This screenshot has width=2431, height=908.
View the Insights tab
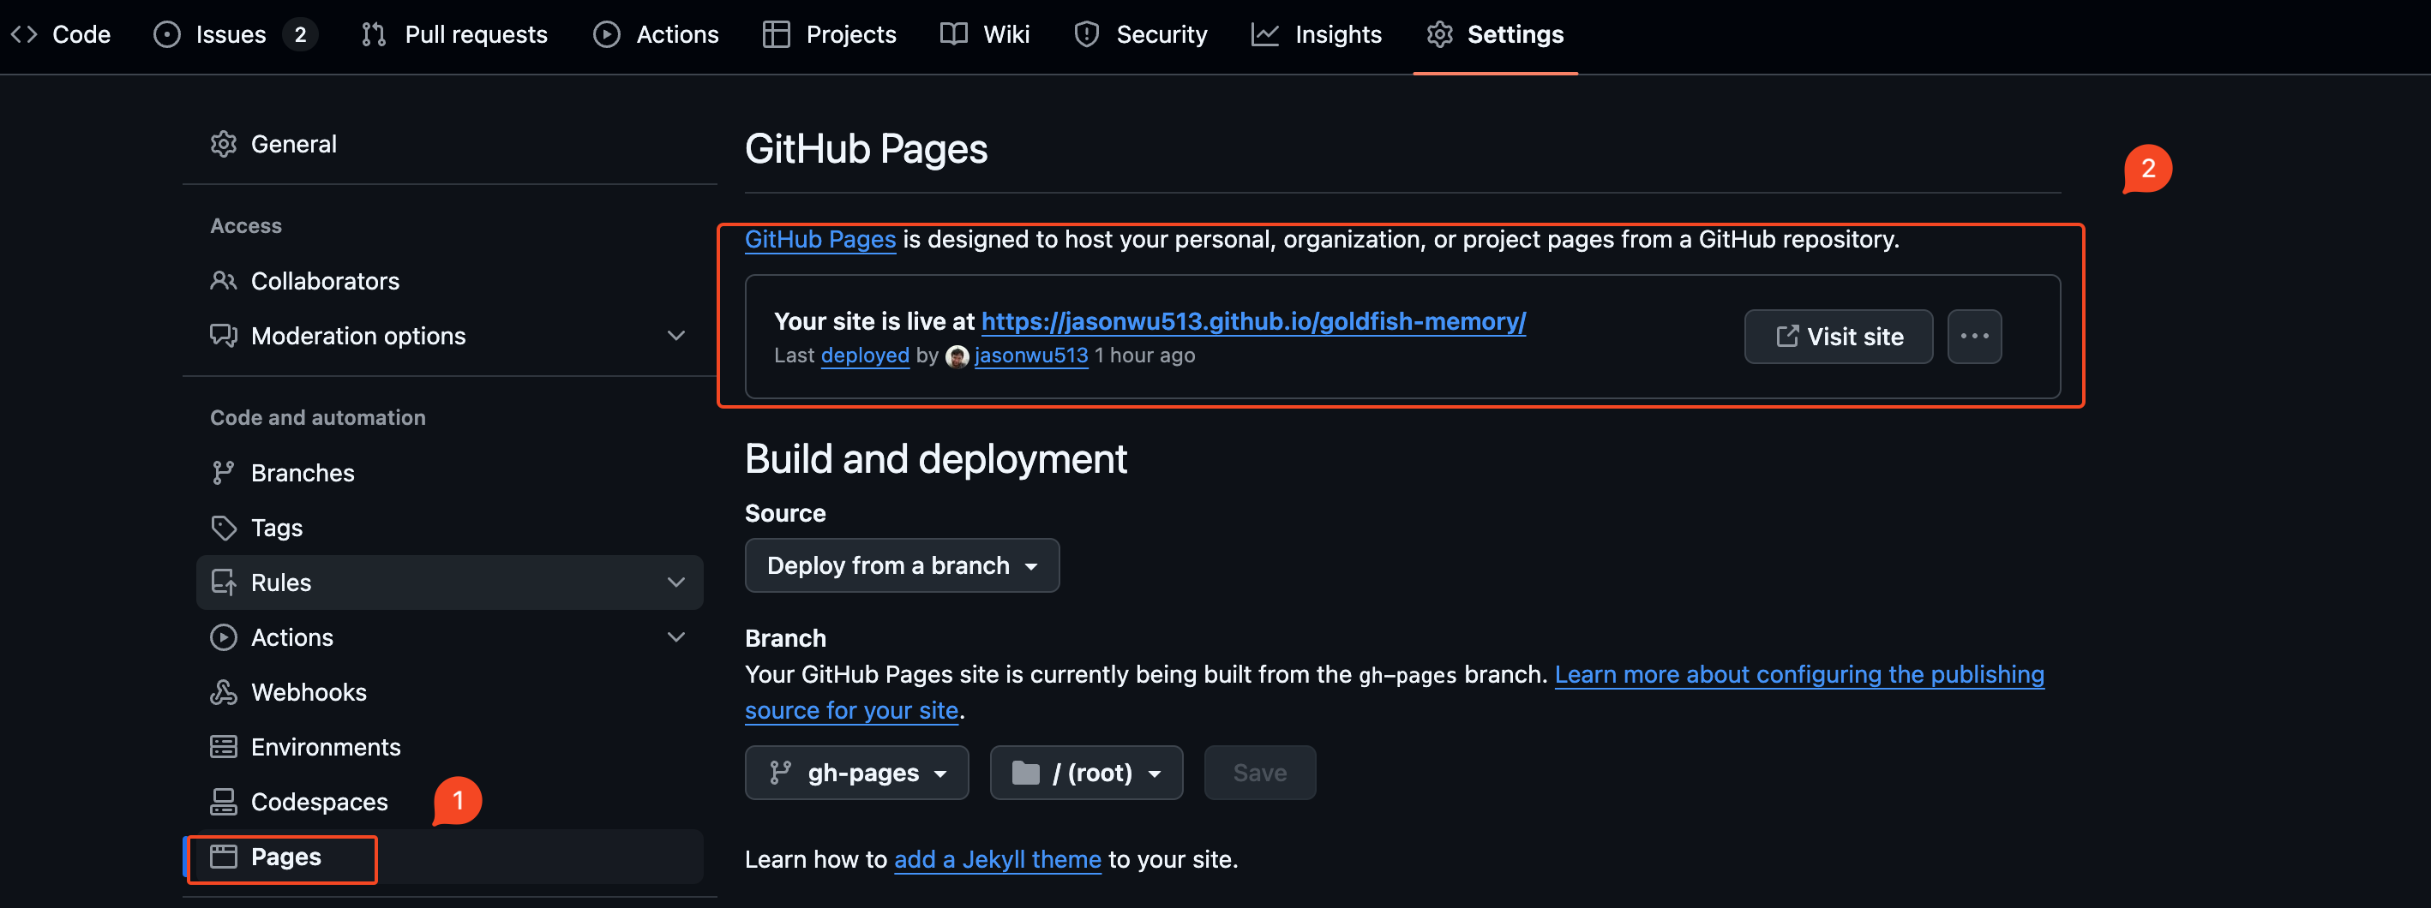tap(1316, 35)
